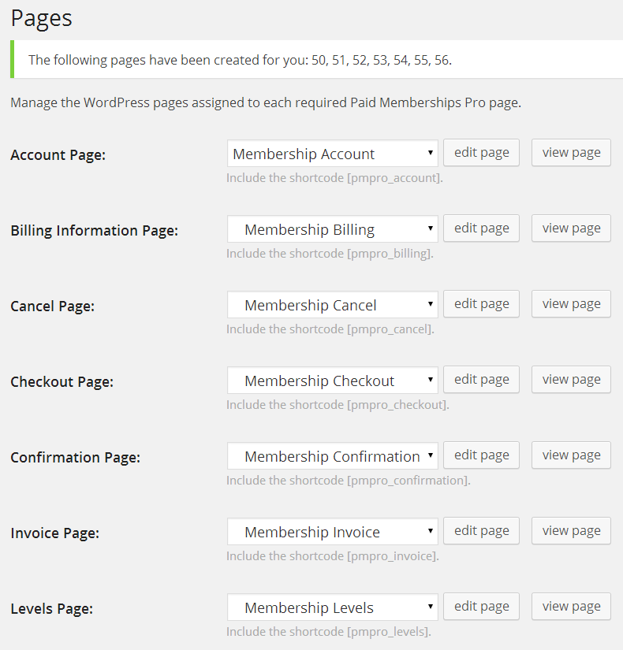This screenshot has height=650, width=623.
Task: View the Membership Billing page
Action: point(570,228)
